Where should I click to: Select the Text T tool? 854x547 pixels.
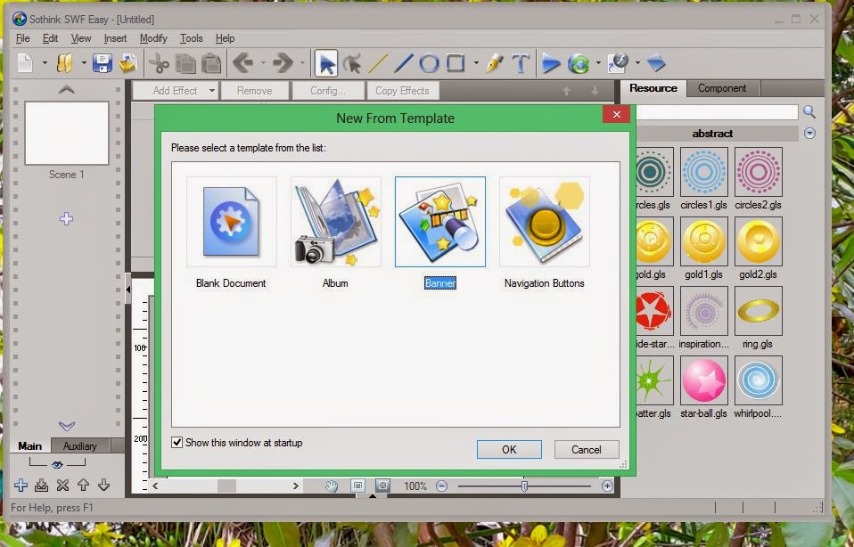click(521, 63)
